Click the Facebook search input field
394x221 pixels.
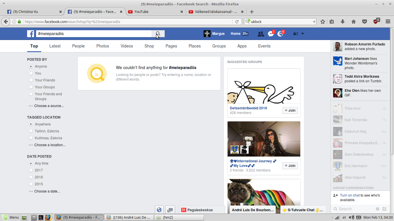click(94, 34)
